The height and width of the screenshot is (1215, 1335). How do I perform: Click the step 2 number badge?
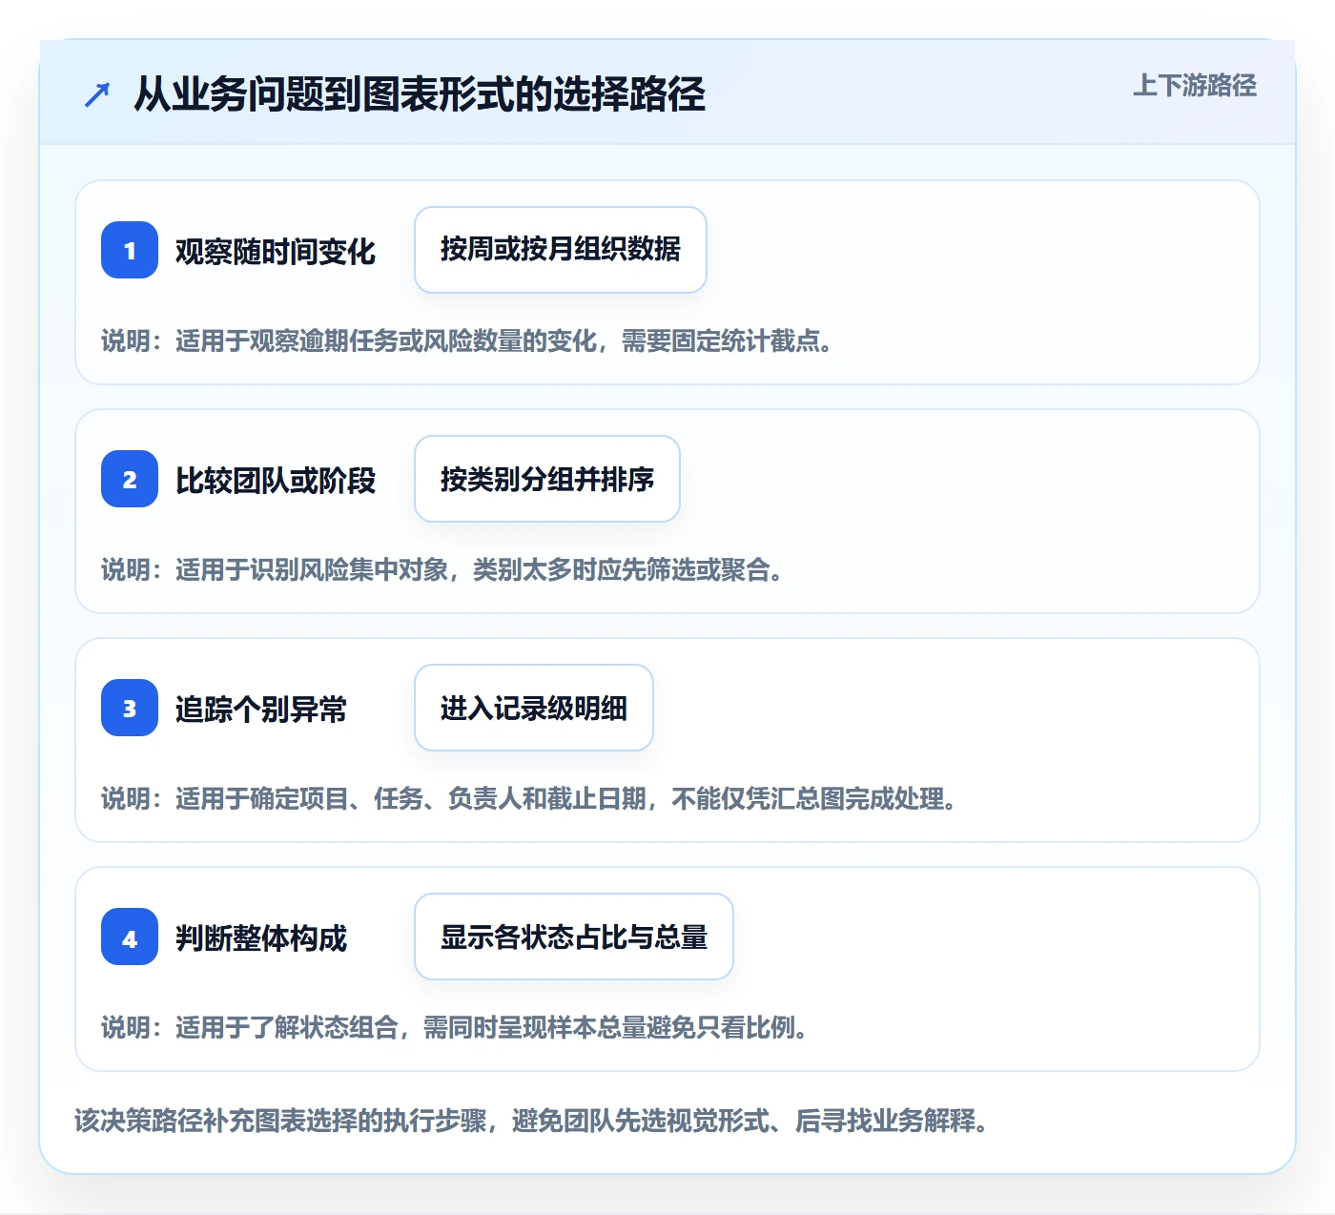tap(130, 479)
